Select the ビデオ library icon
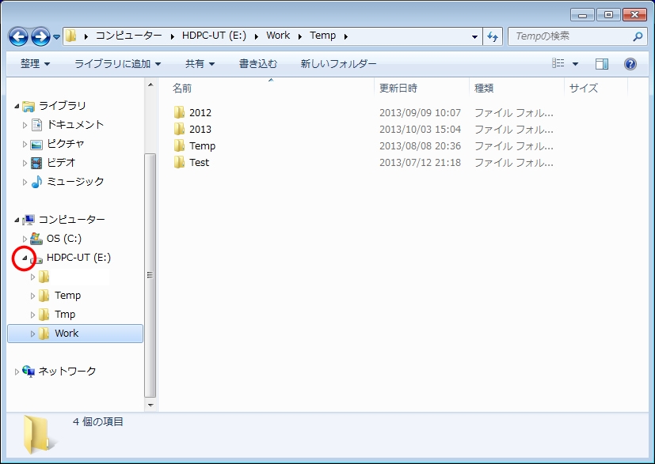This screenshot has width=655, height=464. click(36, 163)
